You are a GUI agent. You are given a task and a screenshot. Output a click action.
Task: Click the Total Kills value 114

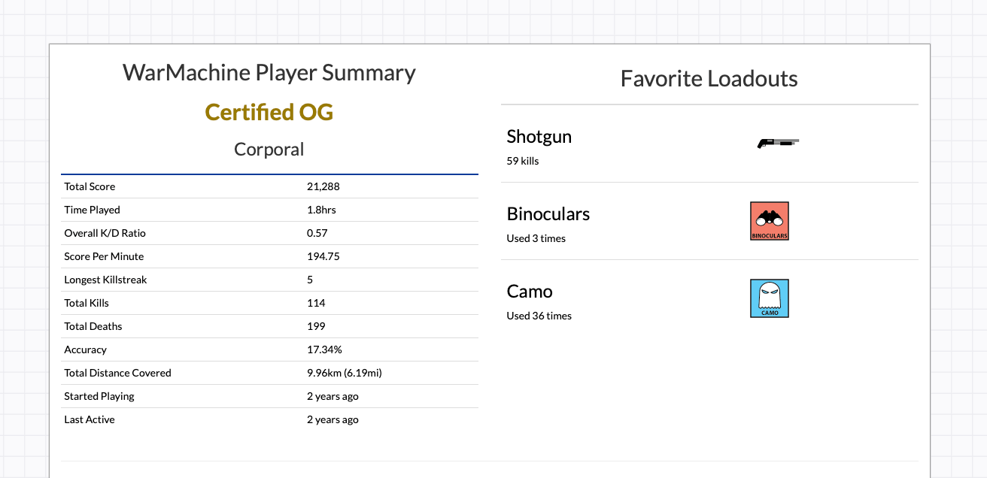pos(316,303)
